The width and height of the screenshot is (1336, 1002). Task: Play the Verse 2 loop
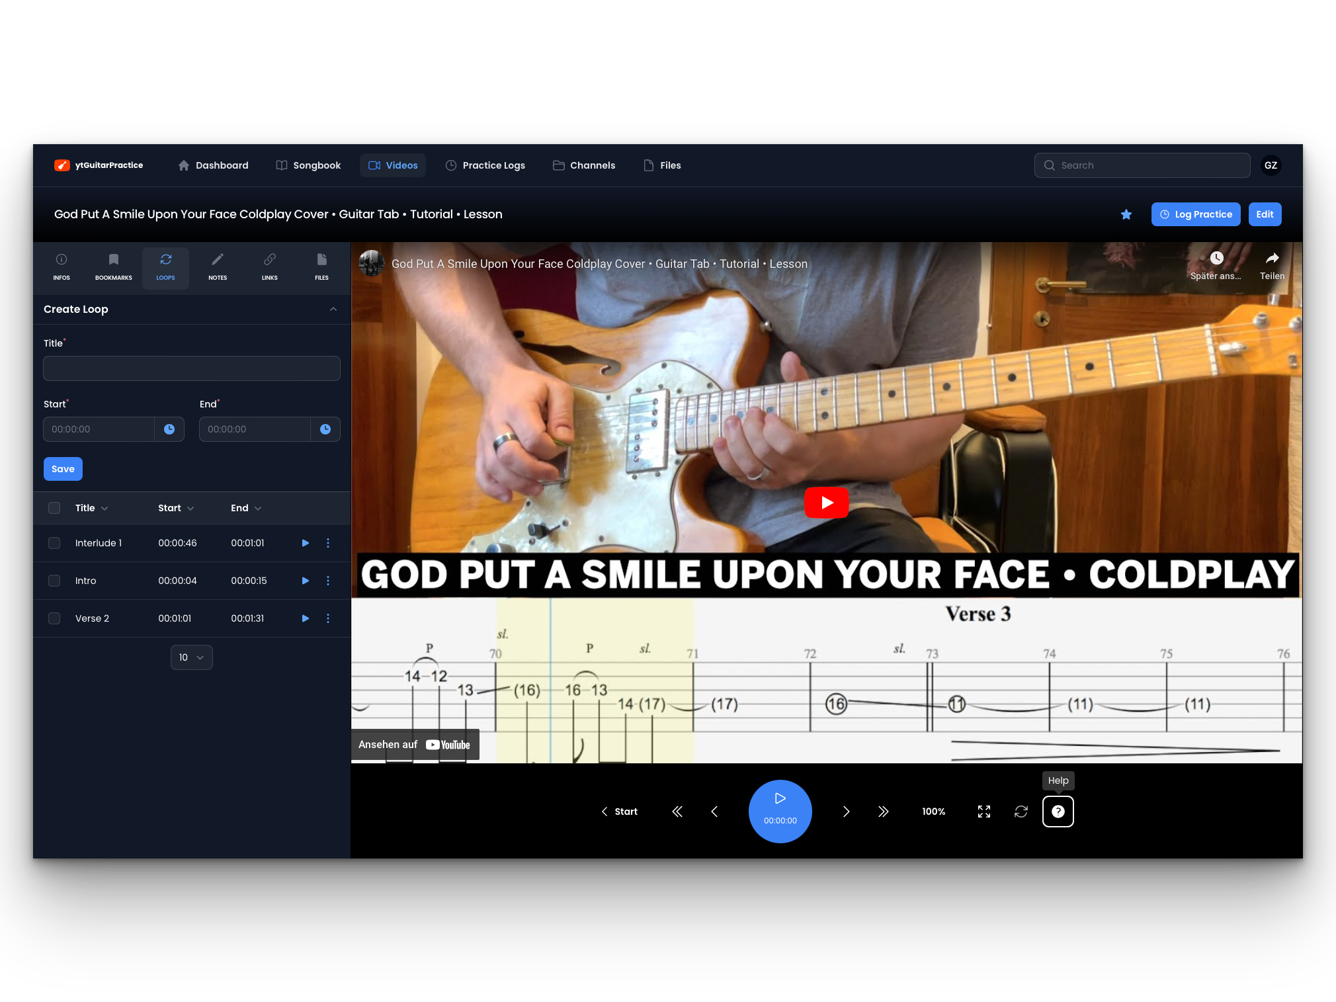tap(305, 618)
